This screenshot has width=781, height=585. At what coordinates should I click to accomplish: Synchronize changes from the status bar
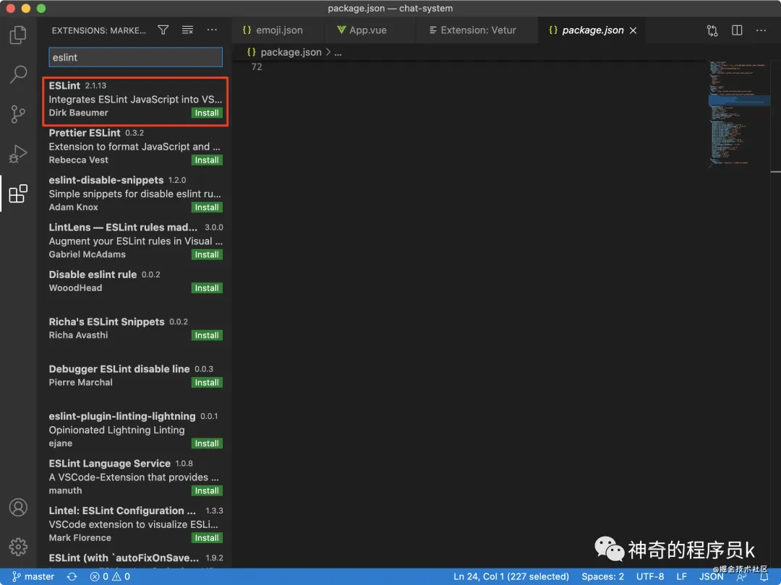pos(72,576)
